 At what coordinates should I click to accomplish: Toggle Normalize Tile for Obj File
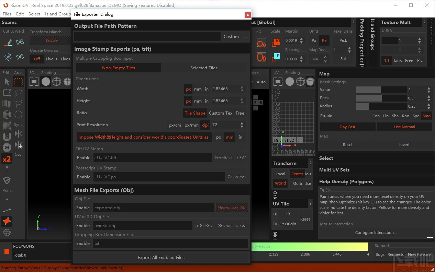[x=232, y=208]
